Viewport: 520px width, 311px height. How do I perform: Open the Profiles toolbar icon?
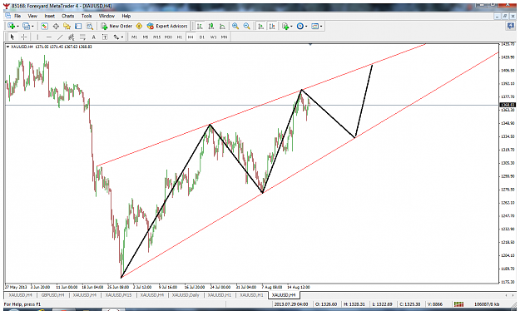pos(26,26)
